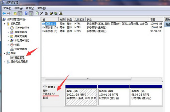
Task: Open the Properties toolbar icon
Action: click(x=46, y=13)
